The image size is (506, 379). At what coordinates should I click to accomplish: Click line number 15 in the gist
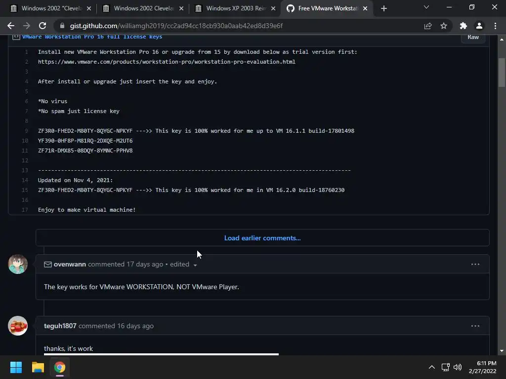tap(25, 190)
